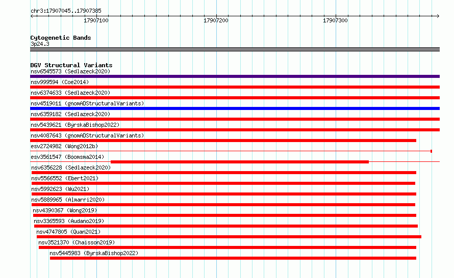Open the nsv6545573 (Sedlazeck2020) variant label

pos(70,71)
